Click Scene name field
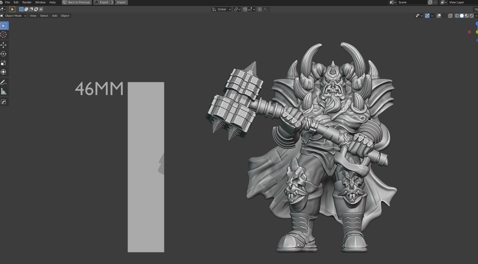478x264 pixels. click(412, 2)
